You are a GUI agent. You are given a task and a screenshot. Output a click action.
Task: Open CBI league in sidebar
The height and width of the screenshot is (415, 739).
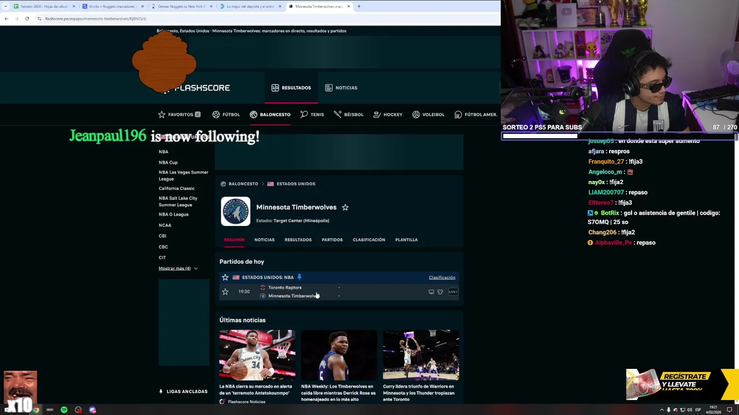(x=162, y=236)
